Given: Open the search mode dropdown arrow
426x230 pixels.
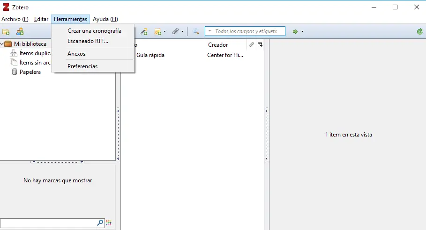Looking at the screenshot, I should [209, 31].
